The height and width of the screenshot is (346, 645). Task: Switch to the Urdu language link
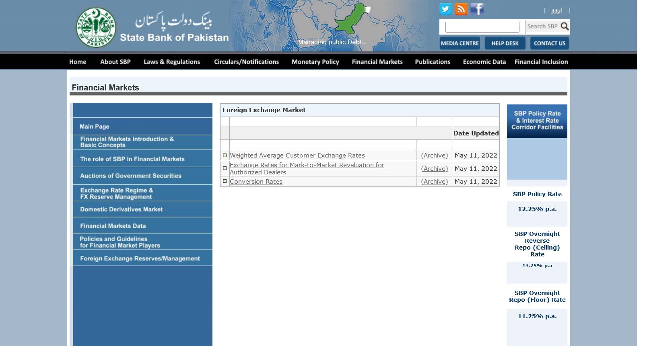[557, 11]
